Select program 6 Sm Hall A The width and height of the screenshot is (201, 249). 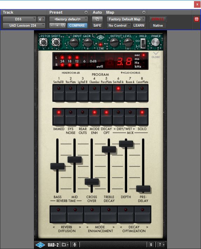coord(118,93)
